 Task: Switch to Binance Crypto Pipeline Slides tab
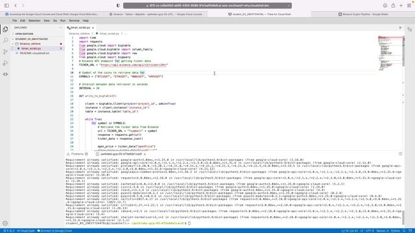coord(363,14)
